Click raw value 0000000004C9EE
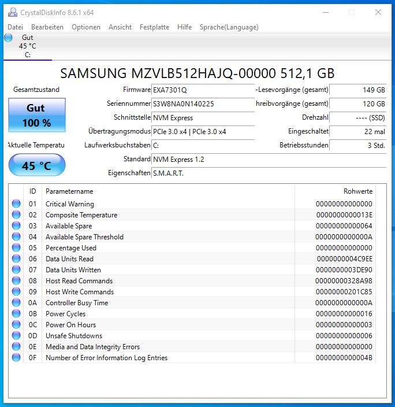 coord(344,259)
